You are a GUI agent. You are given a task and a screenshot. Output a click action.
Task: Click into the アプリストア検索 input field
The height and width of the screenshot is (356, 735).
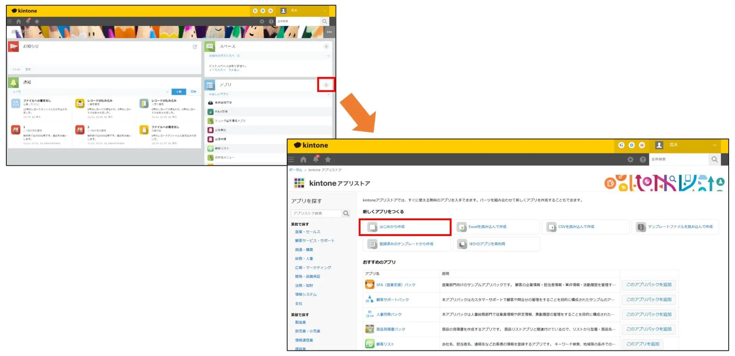(316, 213)
